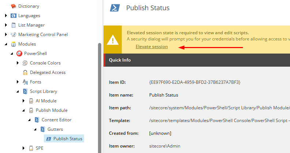
Task: Click the Item ID GUID value
Action: (195, 82)
